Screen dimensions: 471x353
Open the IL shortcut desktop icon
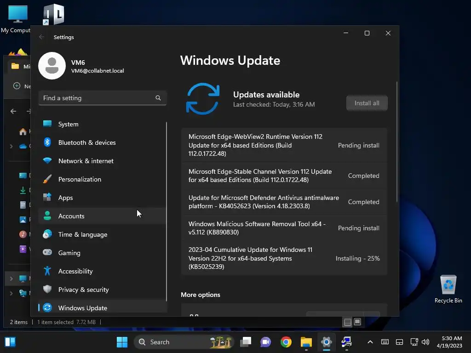(x=53, y=14)
